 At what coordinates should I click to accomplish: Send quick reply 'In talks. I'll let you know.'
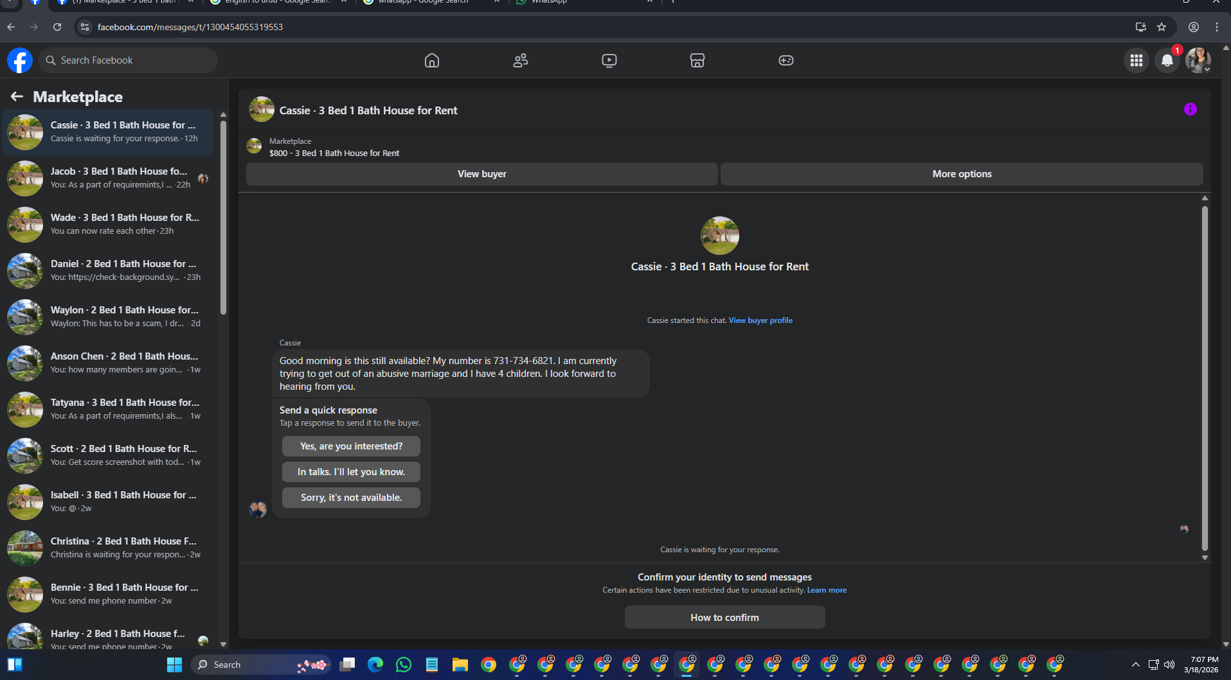[351, 472]
